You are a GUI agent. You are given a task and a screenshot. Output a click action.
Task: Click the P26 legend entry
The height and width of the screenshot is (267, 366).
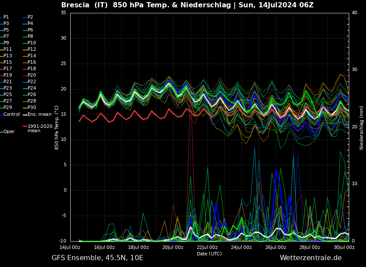tap(32, 94)
